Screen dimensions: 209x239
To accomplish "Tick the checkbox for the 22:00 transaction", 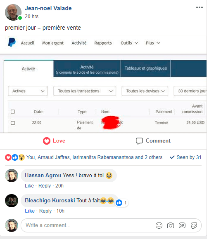I will coord(13,123).
